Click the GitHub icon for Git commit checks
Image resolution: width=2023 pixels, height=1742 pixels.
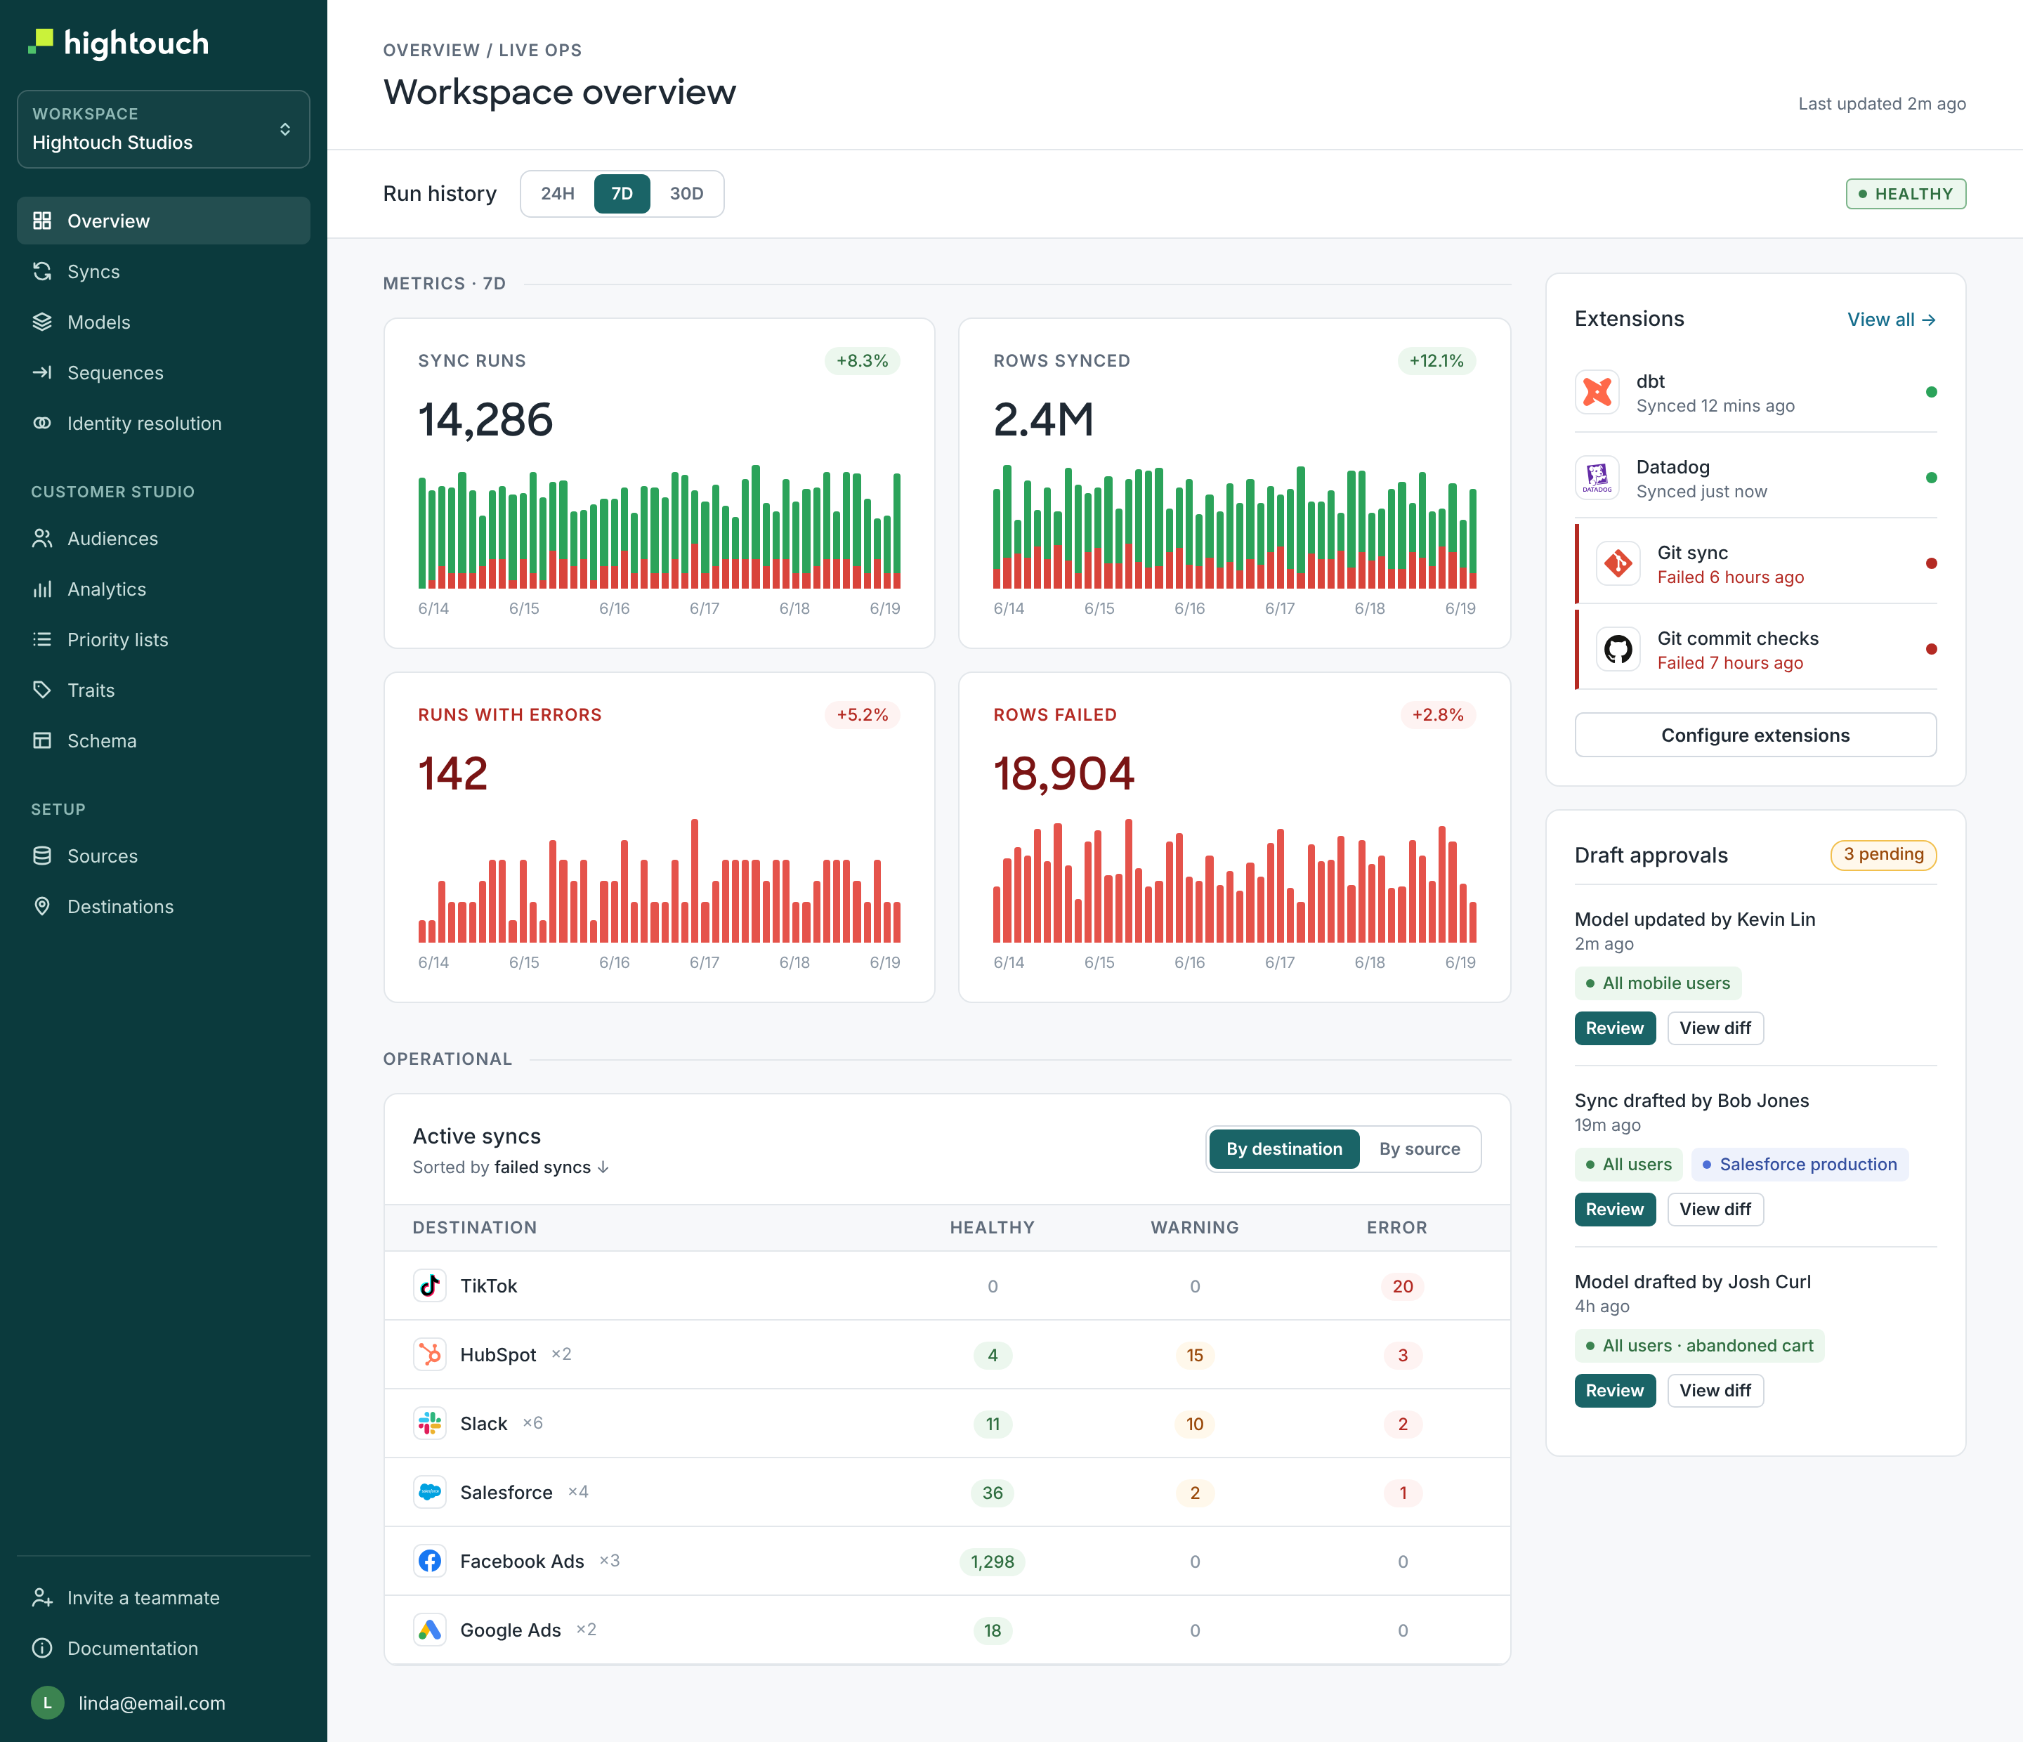pos(1619,649)
